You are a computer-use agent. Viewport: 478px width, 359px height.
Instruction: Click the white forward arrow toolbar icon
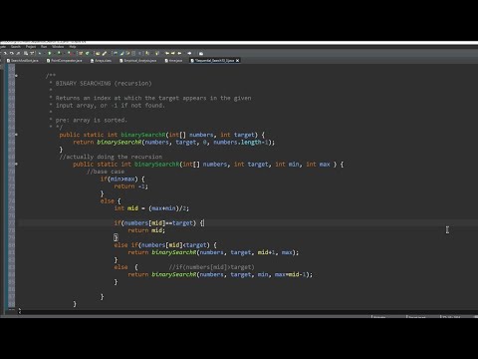(189, 53)
